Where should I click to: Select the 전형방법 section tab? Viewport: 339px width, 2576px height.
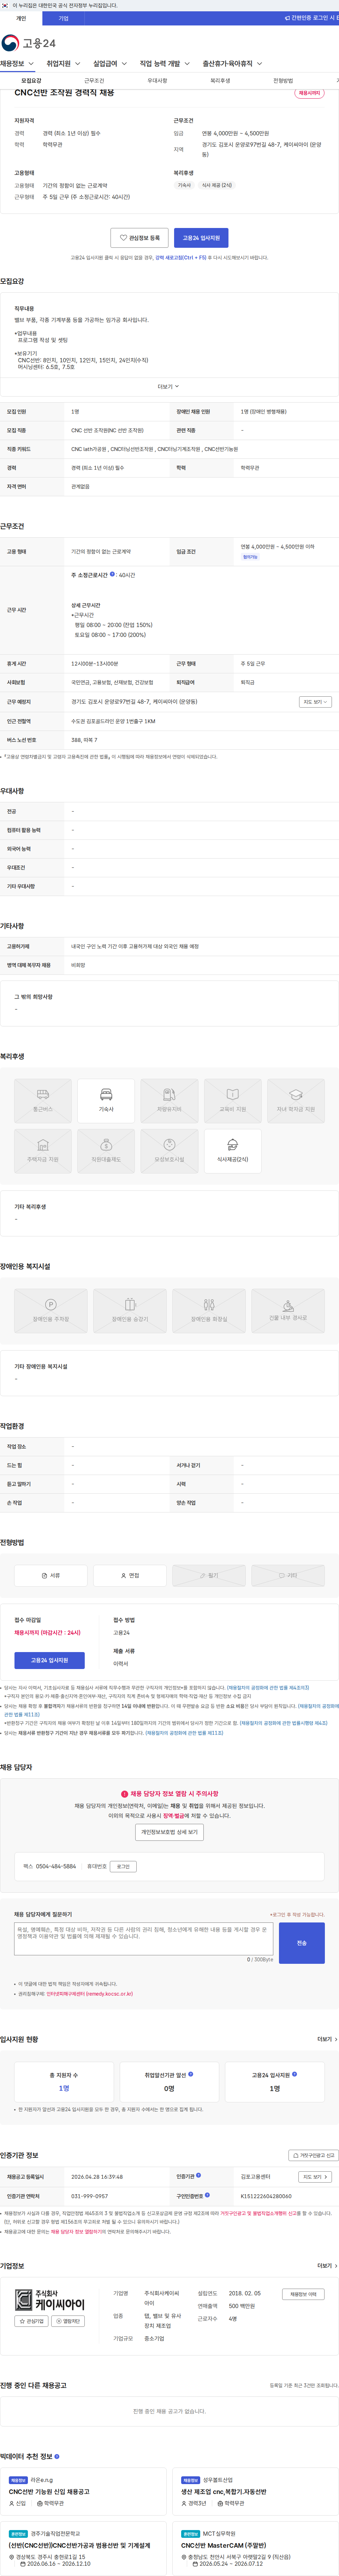283,81
